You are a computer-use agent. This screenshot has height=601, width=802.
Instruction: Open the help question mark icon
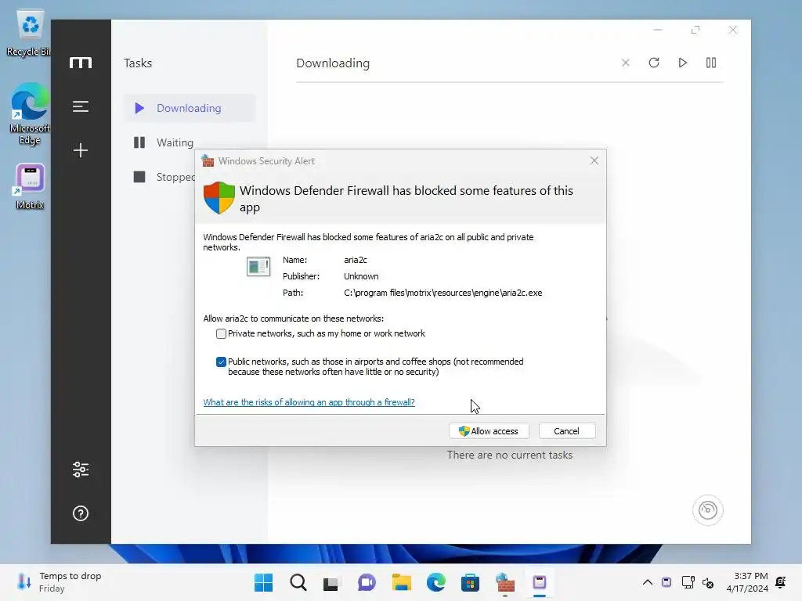pos(81,513)
